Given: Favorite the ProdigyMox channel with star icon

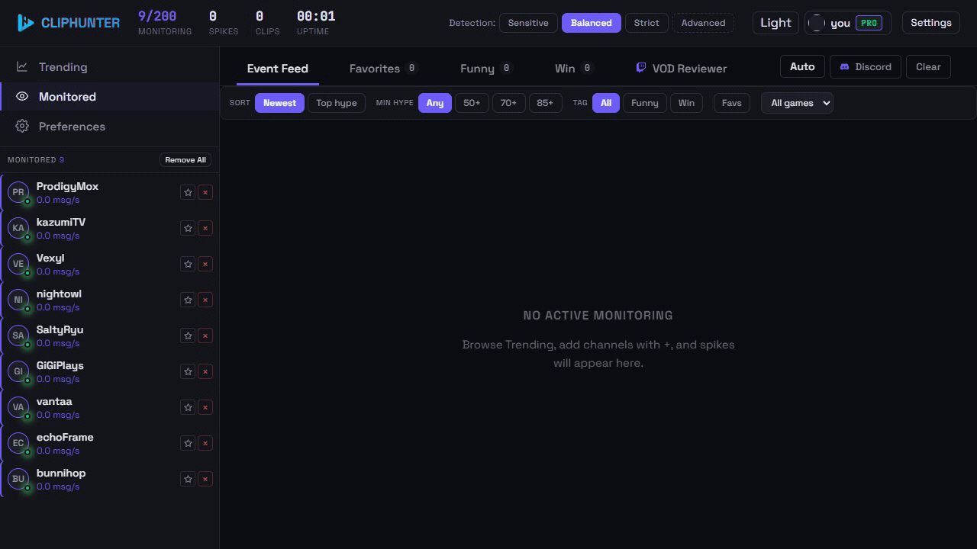Looking at the screenshot, I should (x=188, y=192).
